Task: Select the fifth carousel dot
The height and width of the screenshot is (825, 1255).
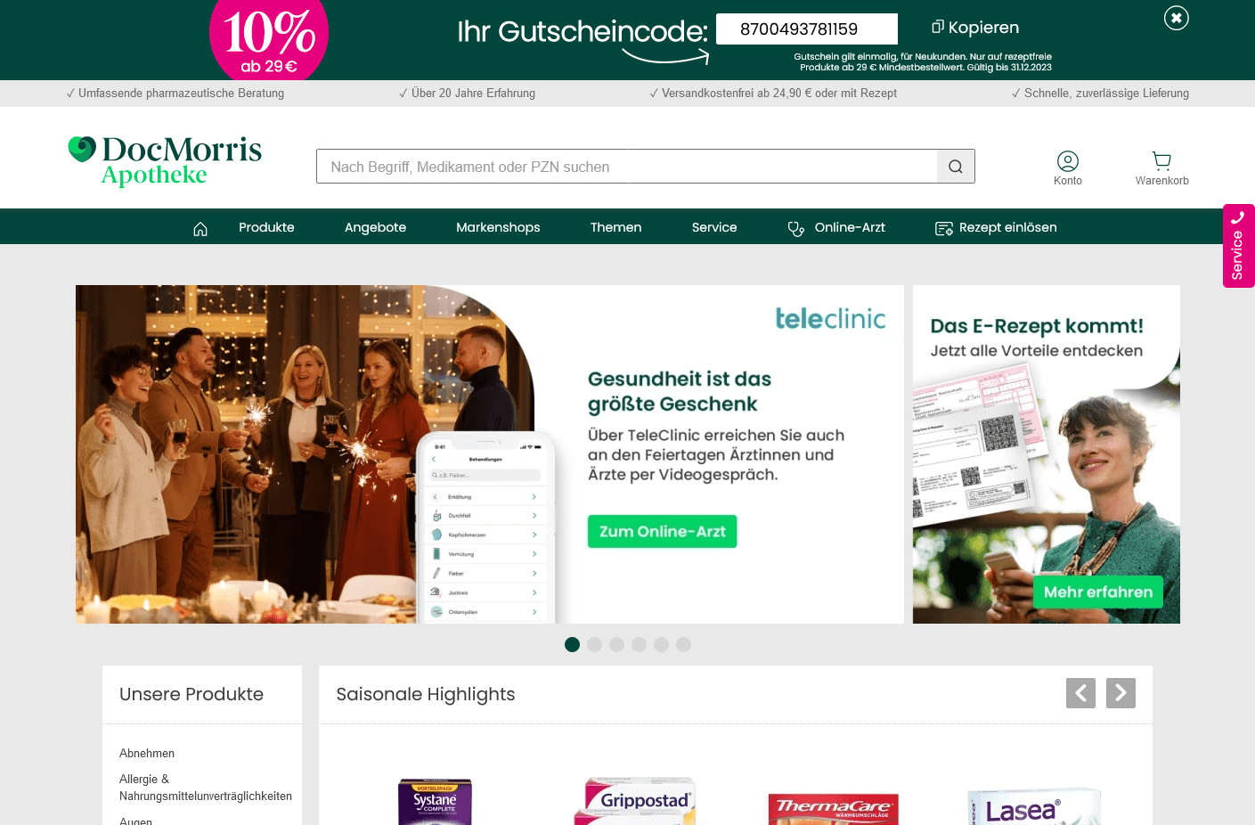Action: pyautogui.click(x=661, y=644)
